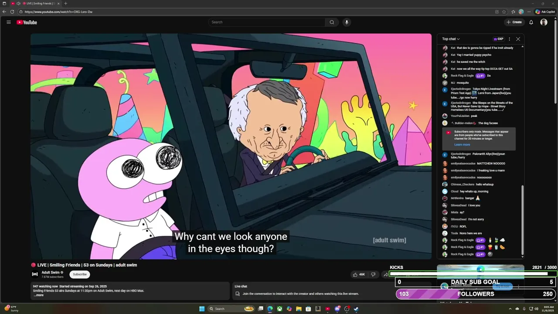Open Amazon app from the taskbar

point(318,309)
